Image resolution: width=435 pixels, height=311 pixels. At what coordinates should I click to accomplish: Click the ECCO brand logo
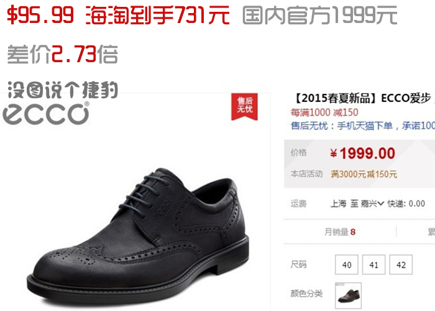[x=46, y=114]
